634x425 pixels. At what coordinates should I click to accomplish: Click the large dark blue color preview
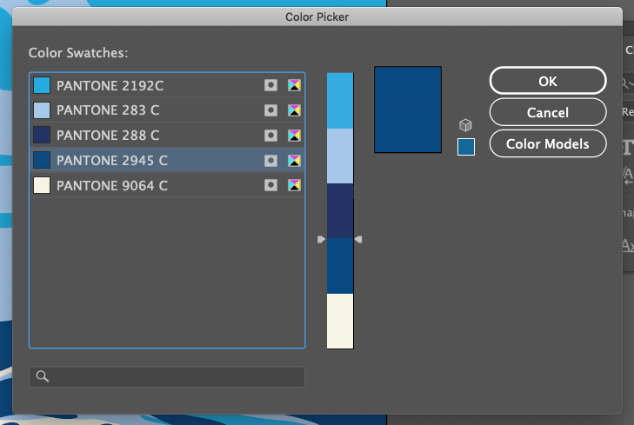(408, 110)
